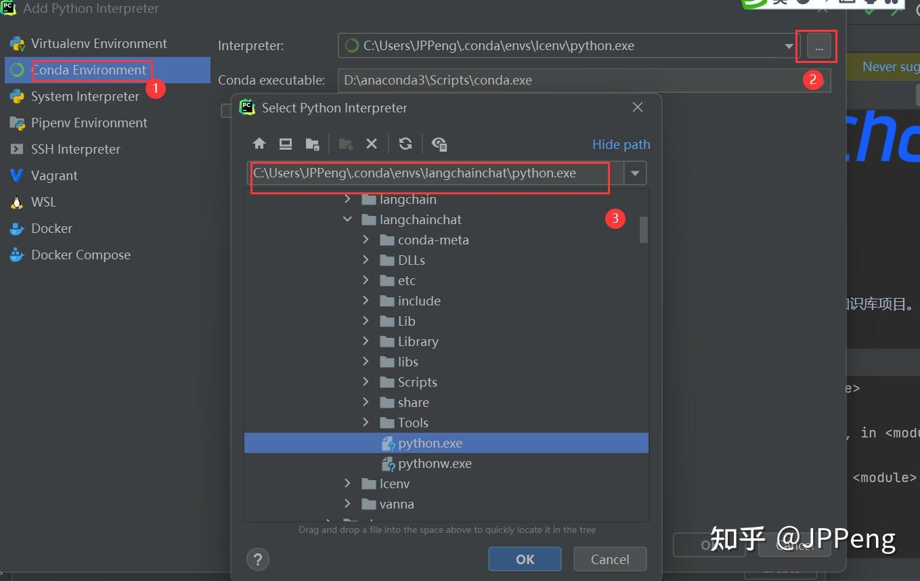Select pythonw.exe in file tree
The image size is (920, 581).
(x=435, y=463)
